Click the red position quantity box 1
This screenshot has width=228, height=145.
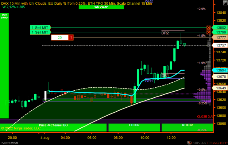(71, 38)
